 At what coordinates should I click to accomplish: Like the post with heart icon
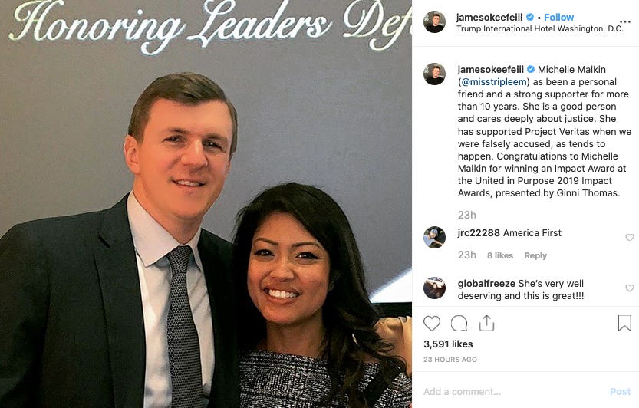[432, 324]
